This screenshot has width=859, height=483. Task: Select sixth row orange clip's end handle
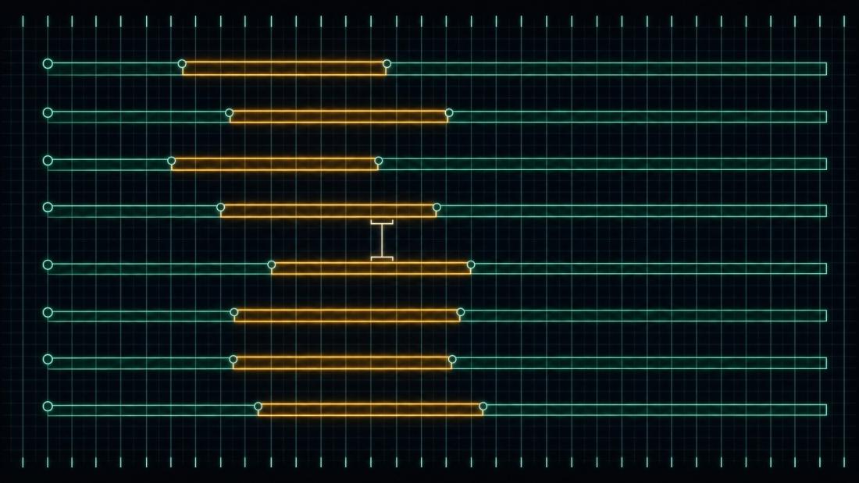[x=461, y=312]
